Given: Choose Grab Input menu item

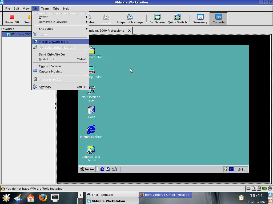Looking at the screenshot, I should pyautogui.click(x=60, y=59).
